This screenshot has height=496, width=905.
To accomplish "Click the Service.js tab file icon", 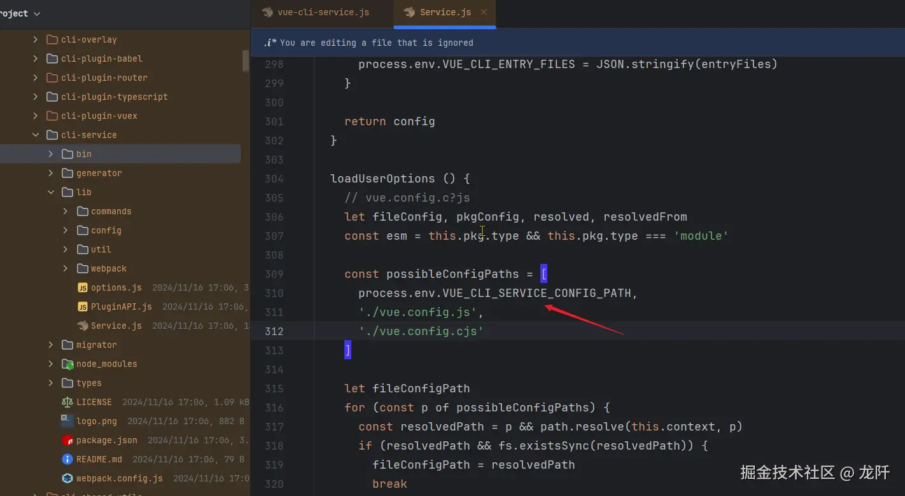I will pyautogui.click(x=409, y=12).
